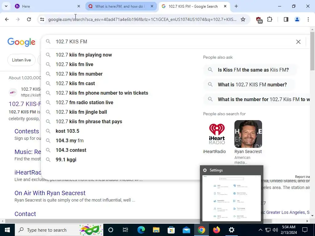The height and width of the screenshot is (236, 315).
Task: Open iHeartRadio logo thumbnail
Action: click(x=217, y=134)
